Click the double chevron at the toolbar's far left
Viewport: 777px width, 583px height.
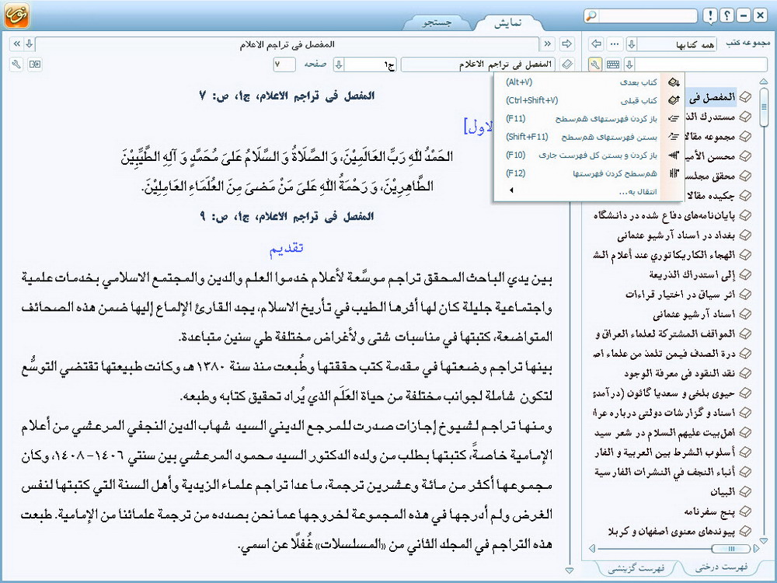coord(17,44)
